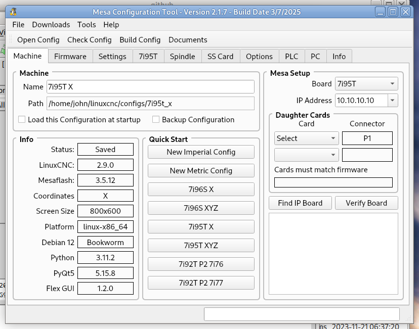Viewport: 419px width, 329px height.
Task: Click the Status value Saved
Action: [105, 150]
